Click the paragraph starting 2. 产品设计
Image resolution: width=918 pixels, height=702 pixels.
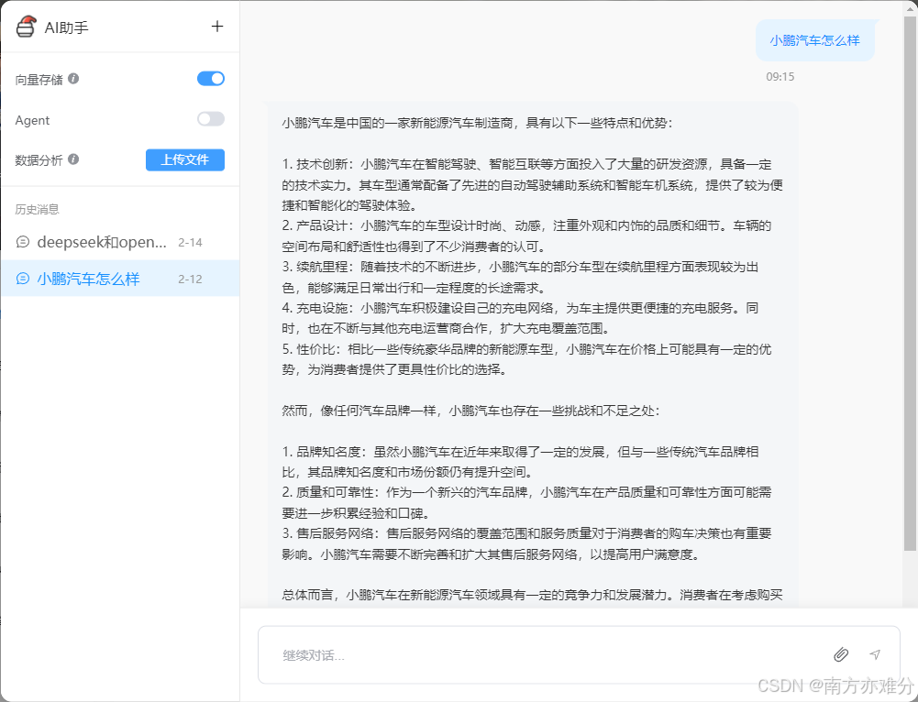click(x=526, y=236)
